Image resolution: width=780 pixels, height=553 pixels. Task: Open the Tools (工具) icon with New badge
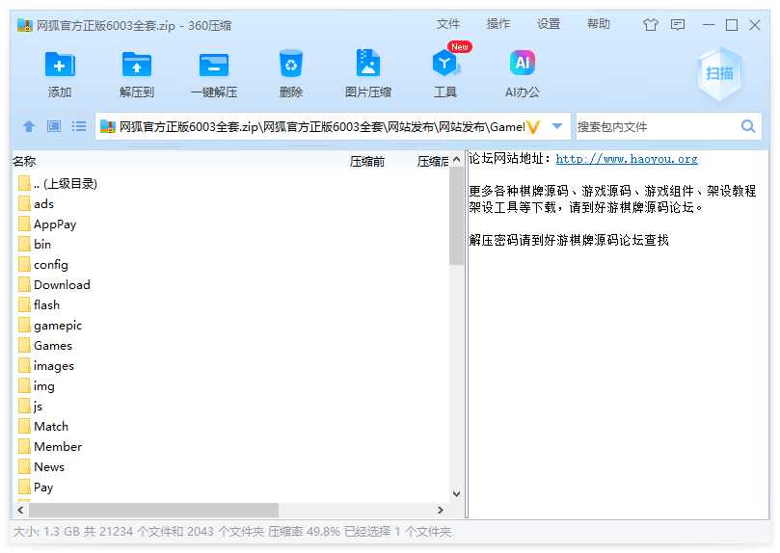point(444,63)
